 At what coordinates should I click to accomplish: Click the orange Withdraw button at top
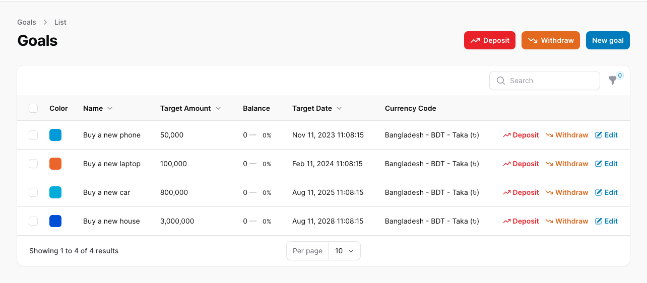coord(551,40)
